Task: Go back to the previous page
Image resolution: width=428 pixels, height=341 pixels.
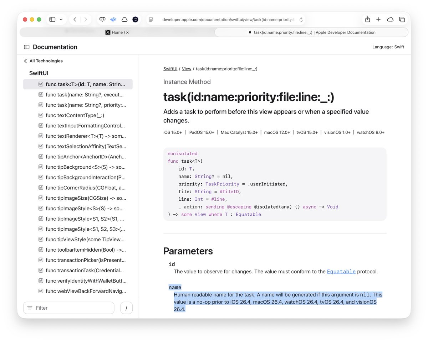Action: [x=75, y=20]
